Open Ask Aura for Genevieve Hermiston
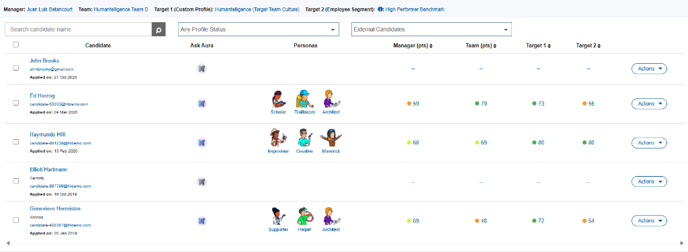Viewport: 688px width, 252px height. (202, 220)
